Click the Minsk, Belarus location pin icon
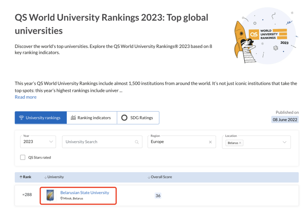Image resolution: width=308 pixels, height=209 pixels. (x=62, y=198)
